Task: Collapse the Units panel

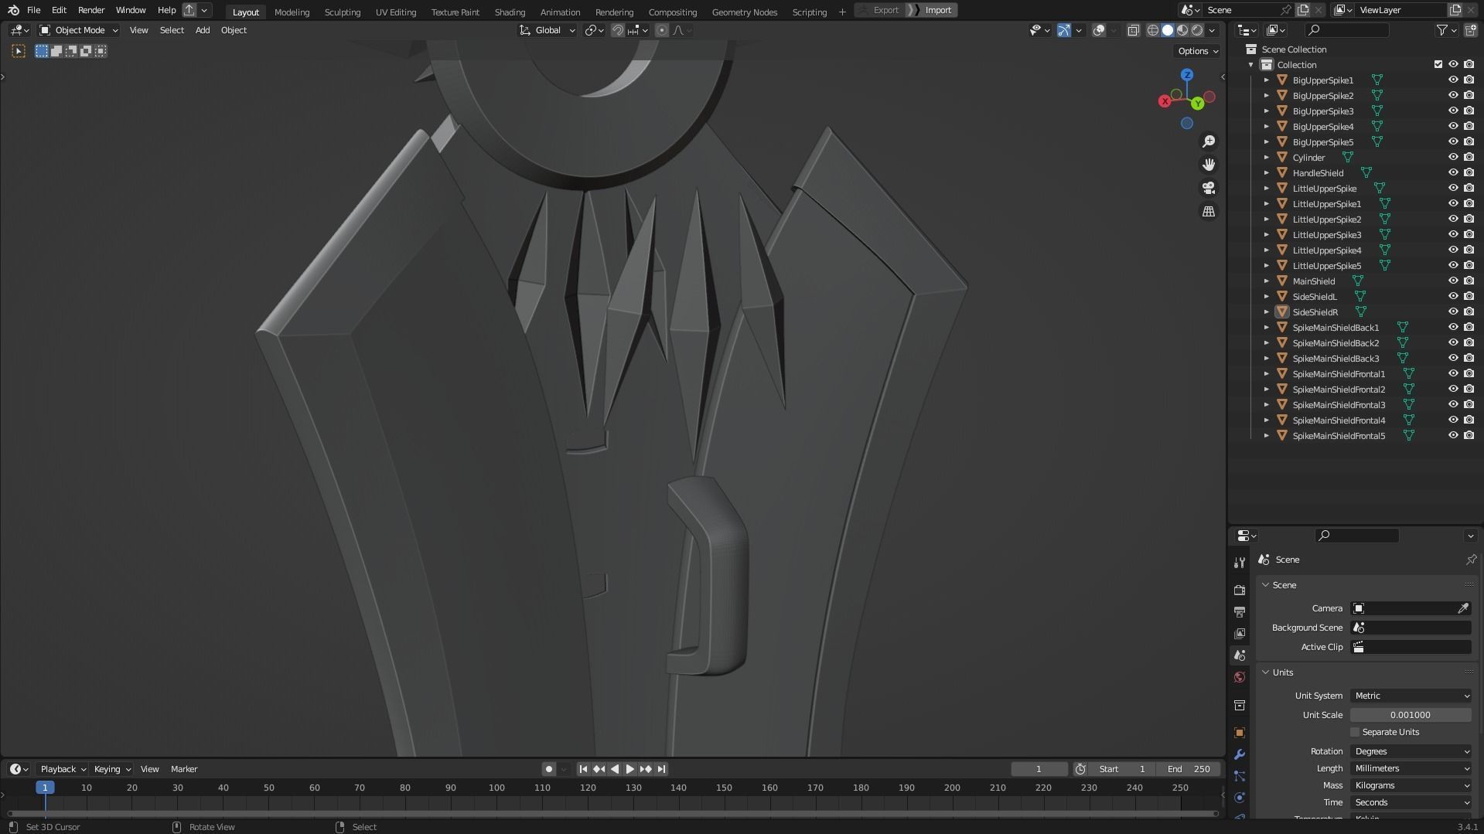Action: point(1266,672)
